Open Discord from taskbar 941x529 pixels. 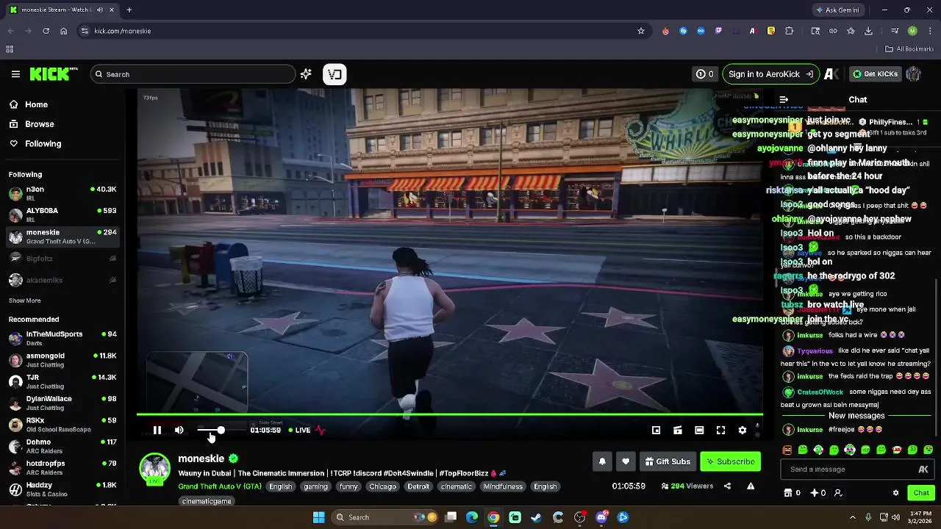point(601,517)
